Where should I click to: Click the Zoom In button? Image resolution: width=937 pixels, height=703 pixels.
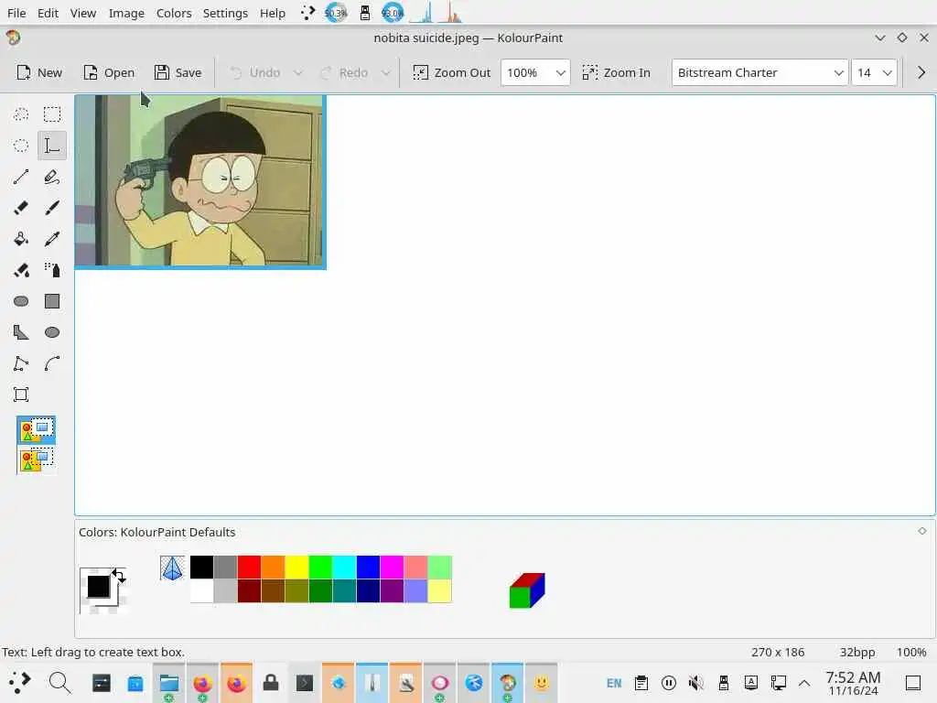[616, 72]
